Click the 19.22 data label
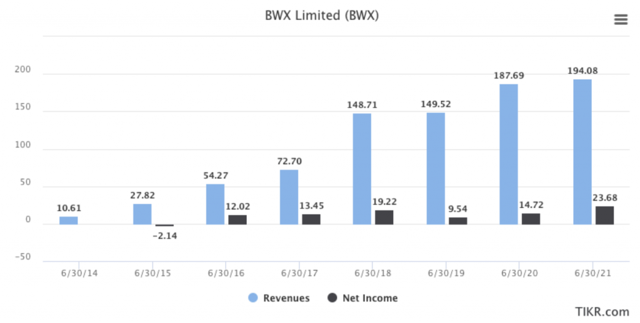The height and width of the screenshot is (323, 640). (384, 201)
